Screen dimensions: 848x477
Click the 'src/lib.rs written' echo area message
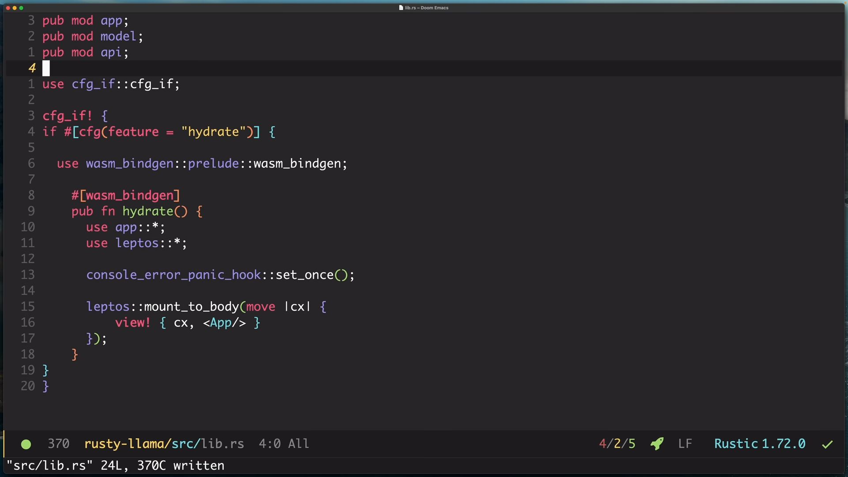click(x=115, y=466)
